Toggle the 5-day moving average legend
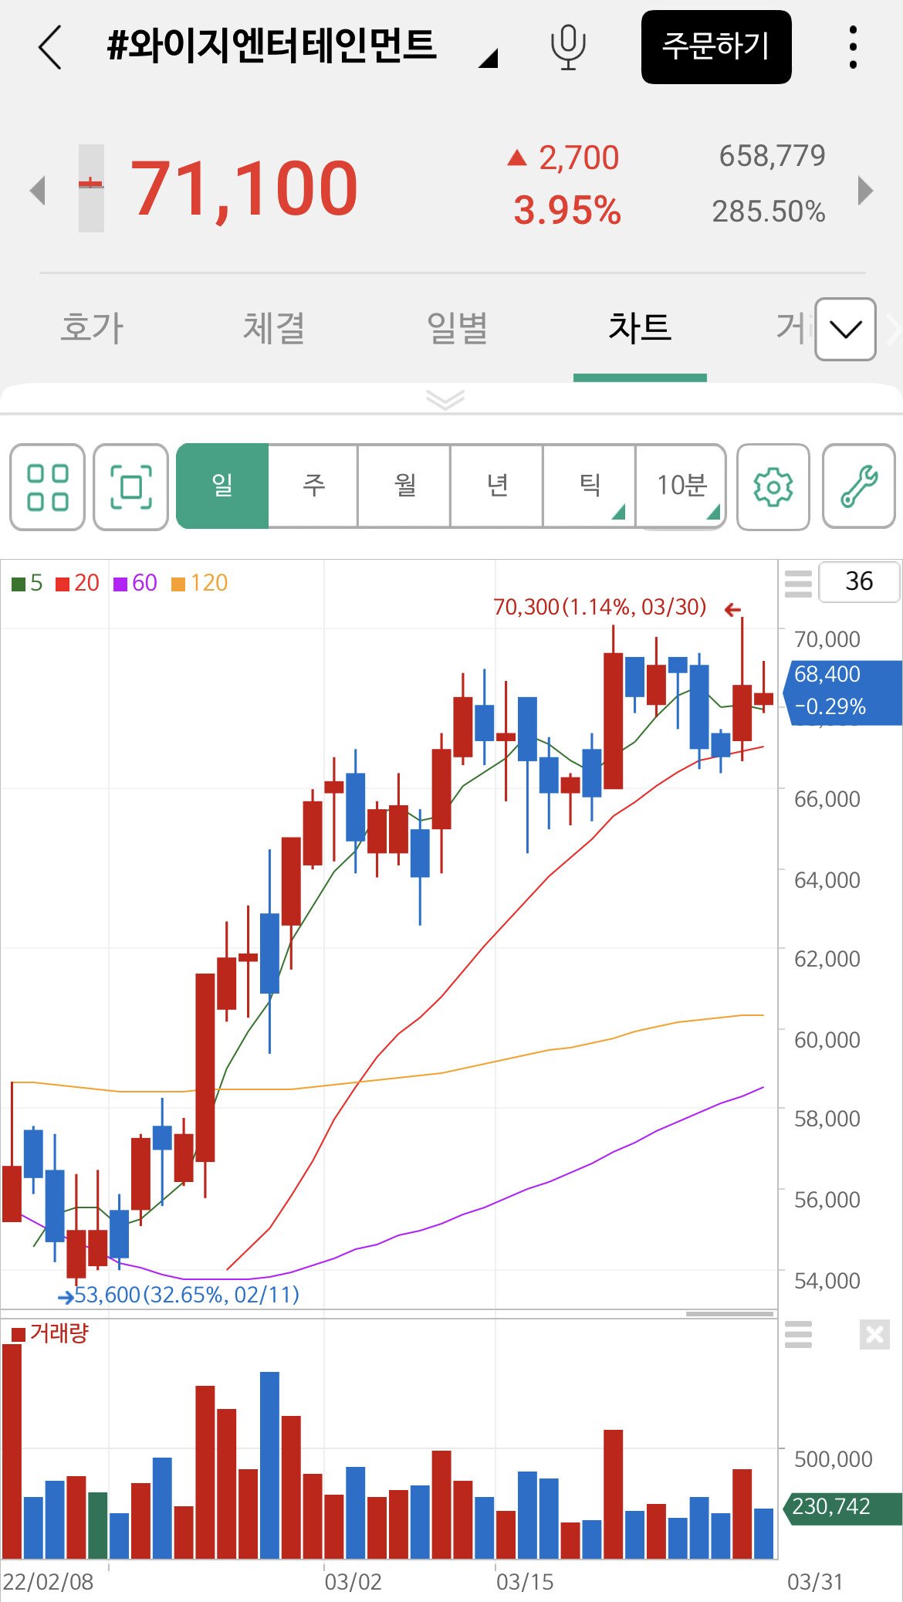The width and height of the screenshot is (903, 1602). [x=28, y=583]
